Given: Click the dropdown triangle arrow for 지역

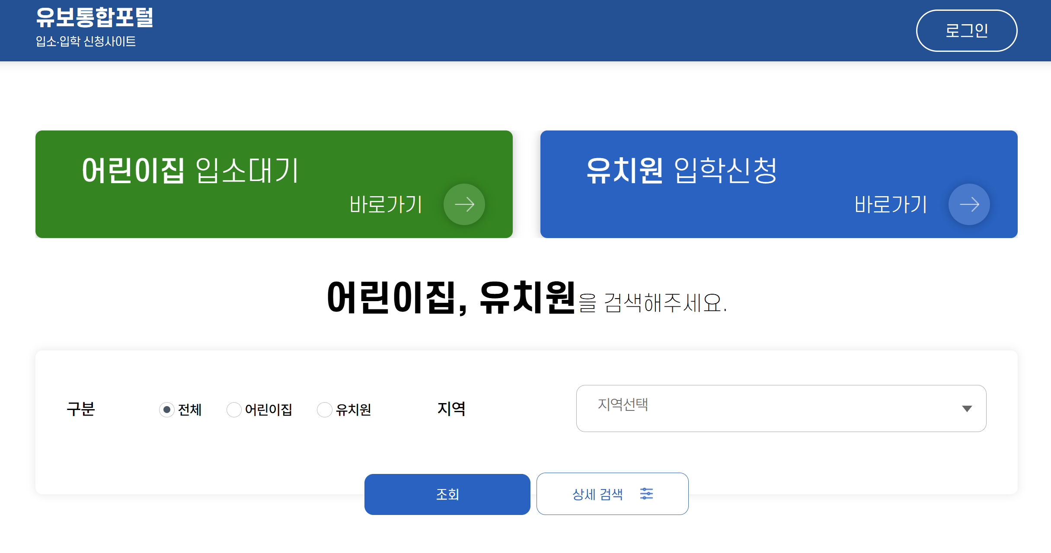Looking at the screenshot, I should (967, 409).
